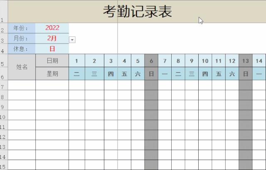266x170 pixels.
Task: Select the weekday 六 cell under date 5
Action: 138,73
